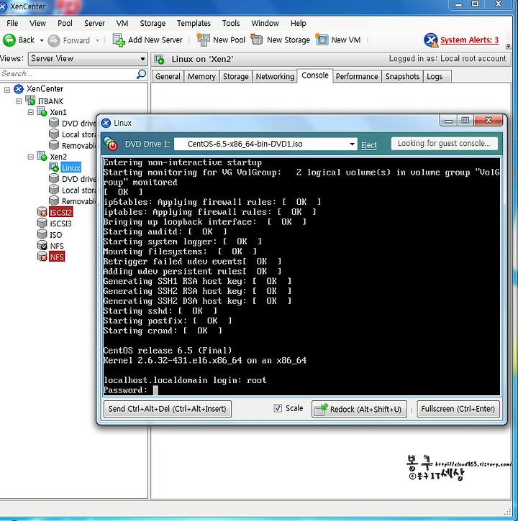
Task: Click the Xen1 server icon
Action: tap(42, 111)
